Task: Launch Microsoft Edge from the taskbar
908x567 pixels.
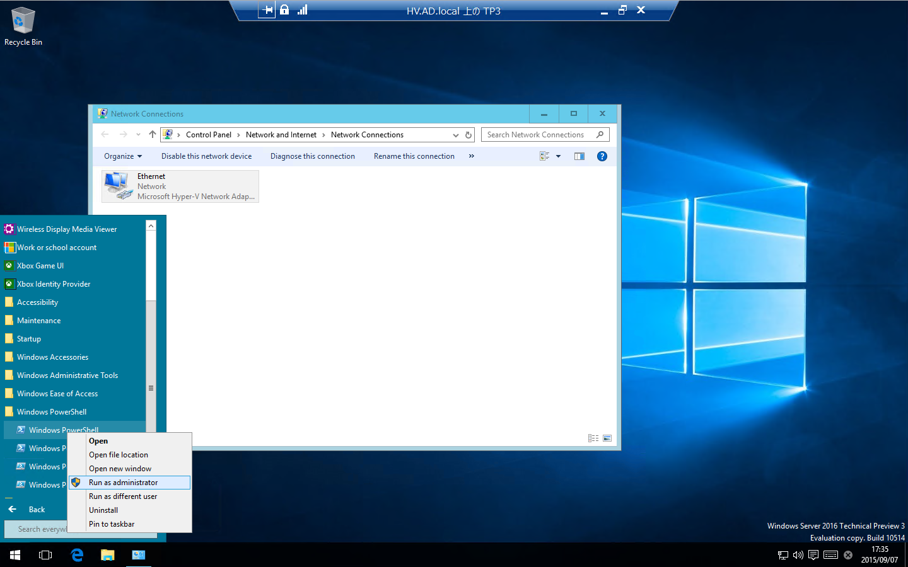Action: [77, 555]
